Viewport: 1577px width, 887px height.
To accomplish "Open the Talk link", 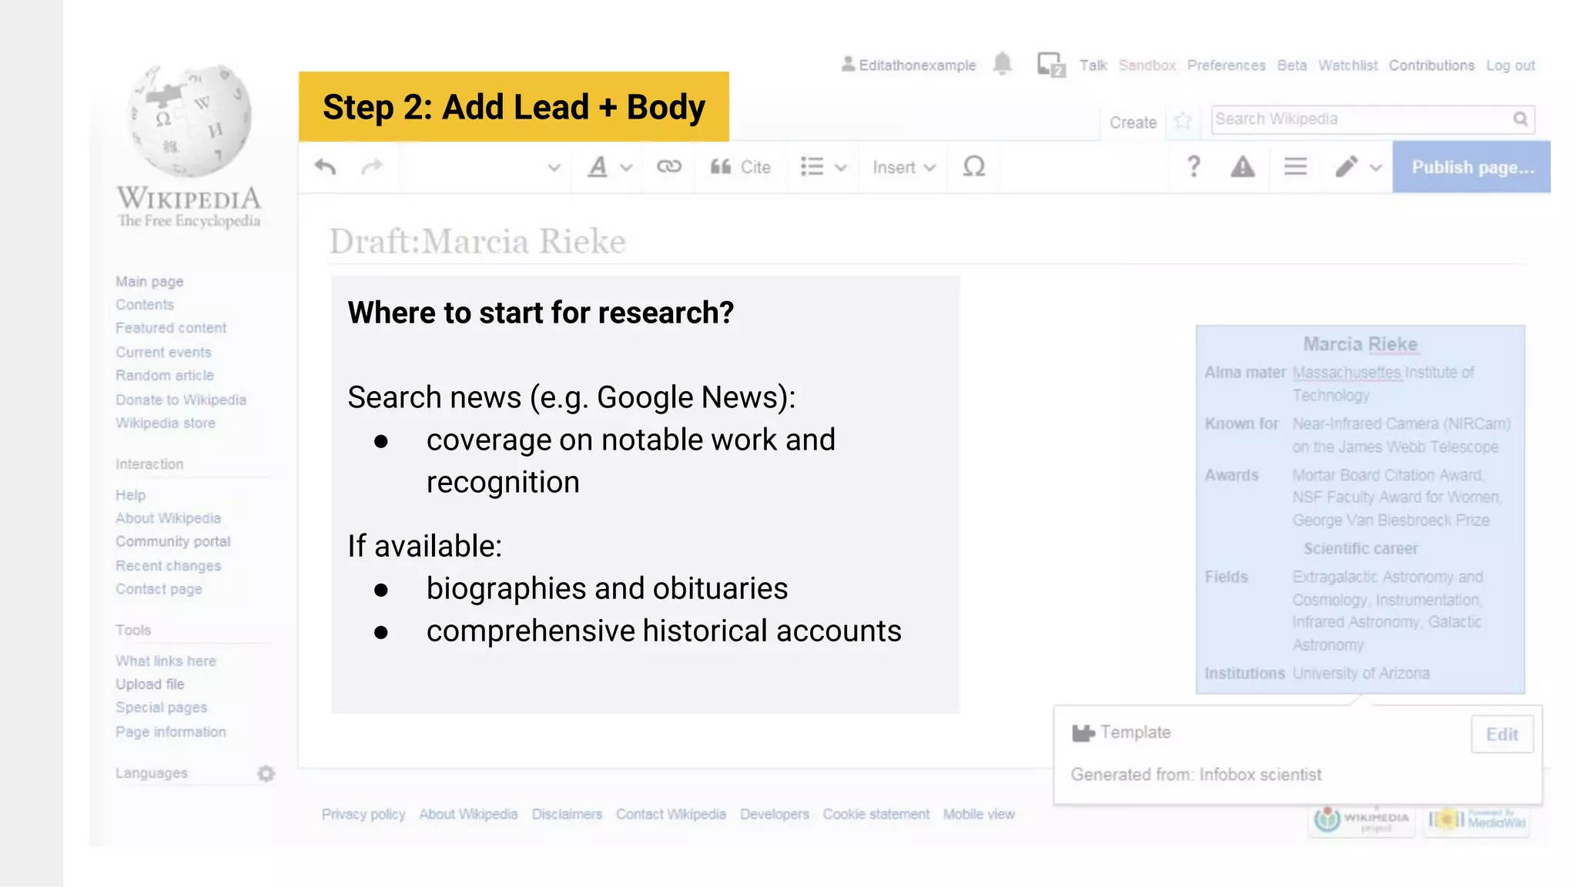I will point(1093,65).
